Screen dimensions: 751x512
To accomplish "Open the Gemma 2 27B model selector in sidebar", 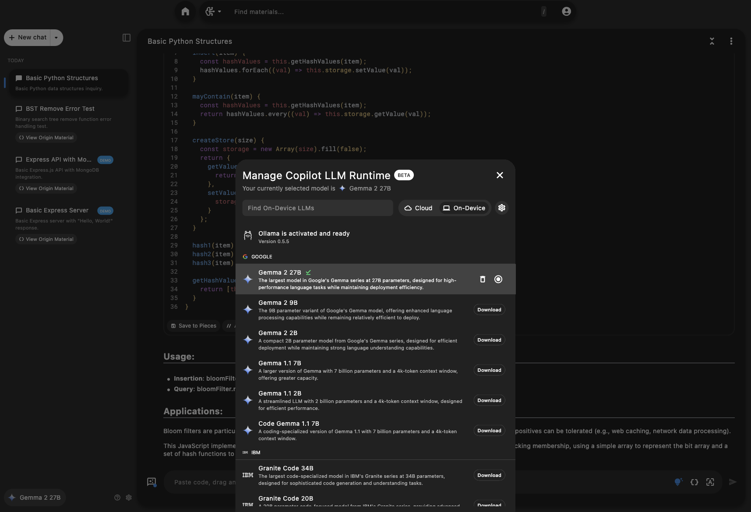I will point(35,498).
